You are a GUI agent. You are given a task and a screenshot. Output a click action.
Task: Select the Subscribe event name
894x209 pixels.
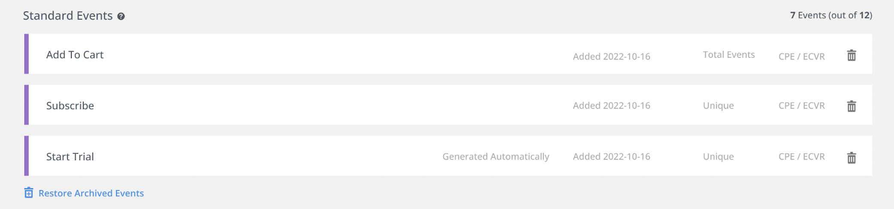pyautogui.click(x=70, y=106)
